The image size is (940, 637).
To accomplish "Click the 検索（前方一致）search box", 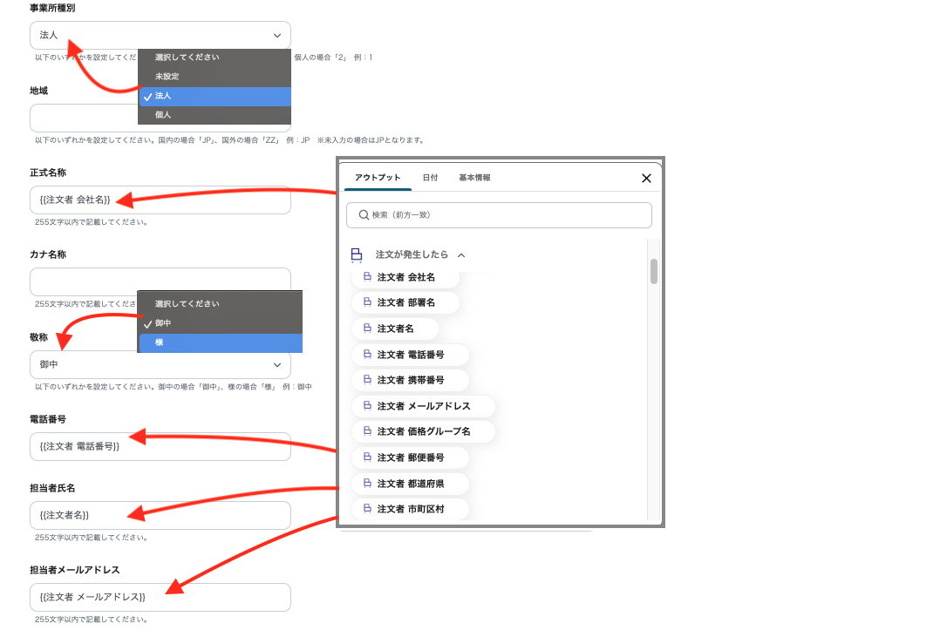I will point(499,215).
